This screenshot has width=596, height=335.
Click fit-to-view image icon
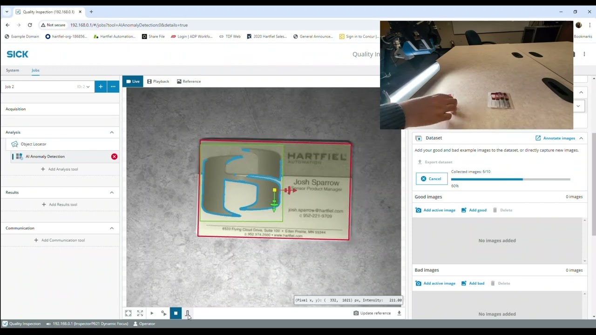(x=128, y=314)
